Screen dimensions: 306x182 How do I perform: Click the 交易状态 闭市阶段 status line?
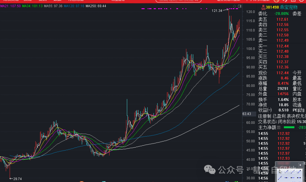(282, 122)
